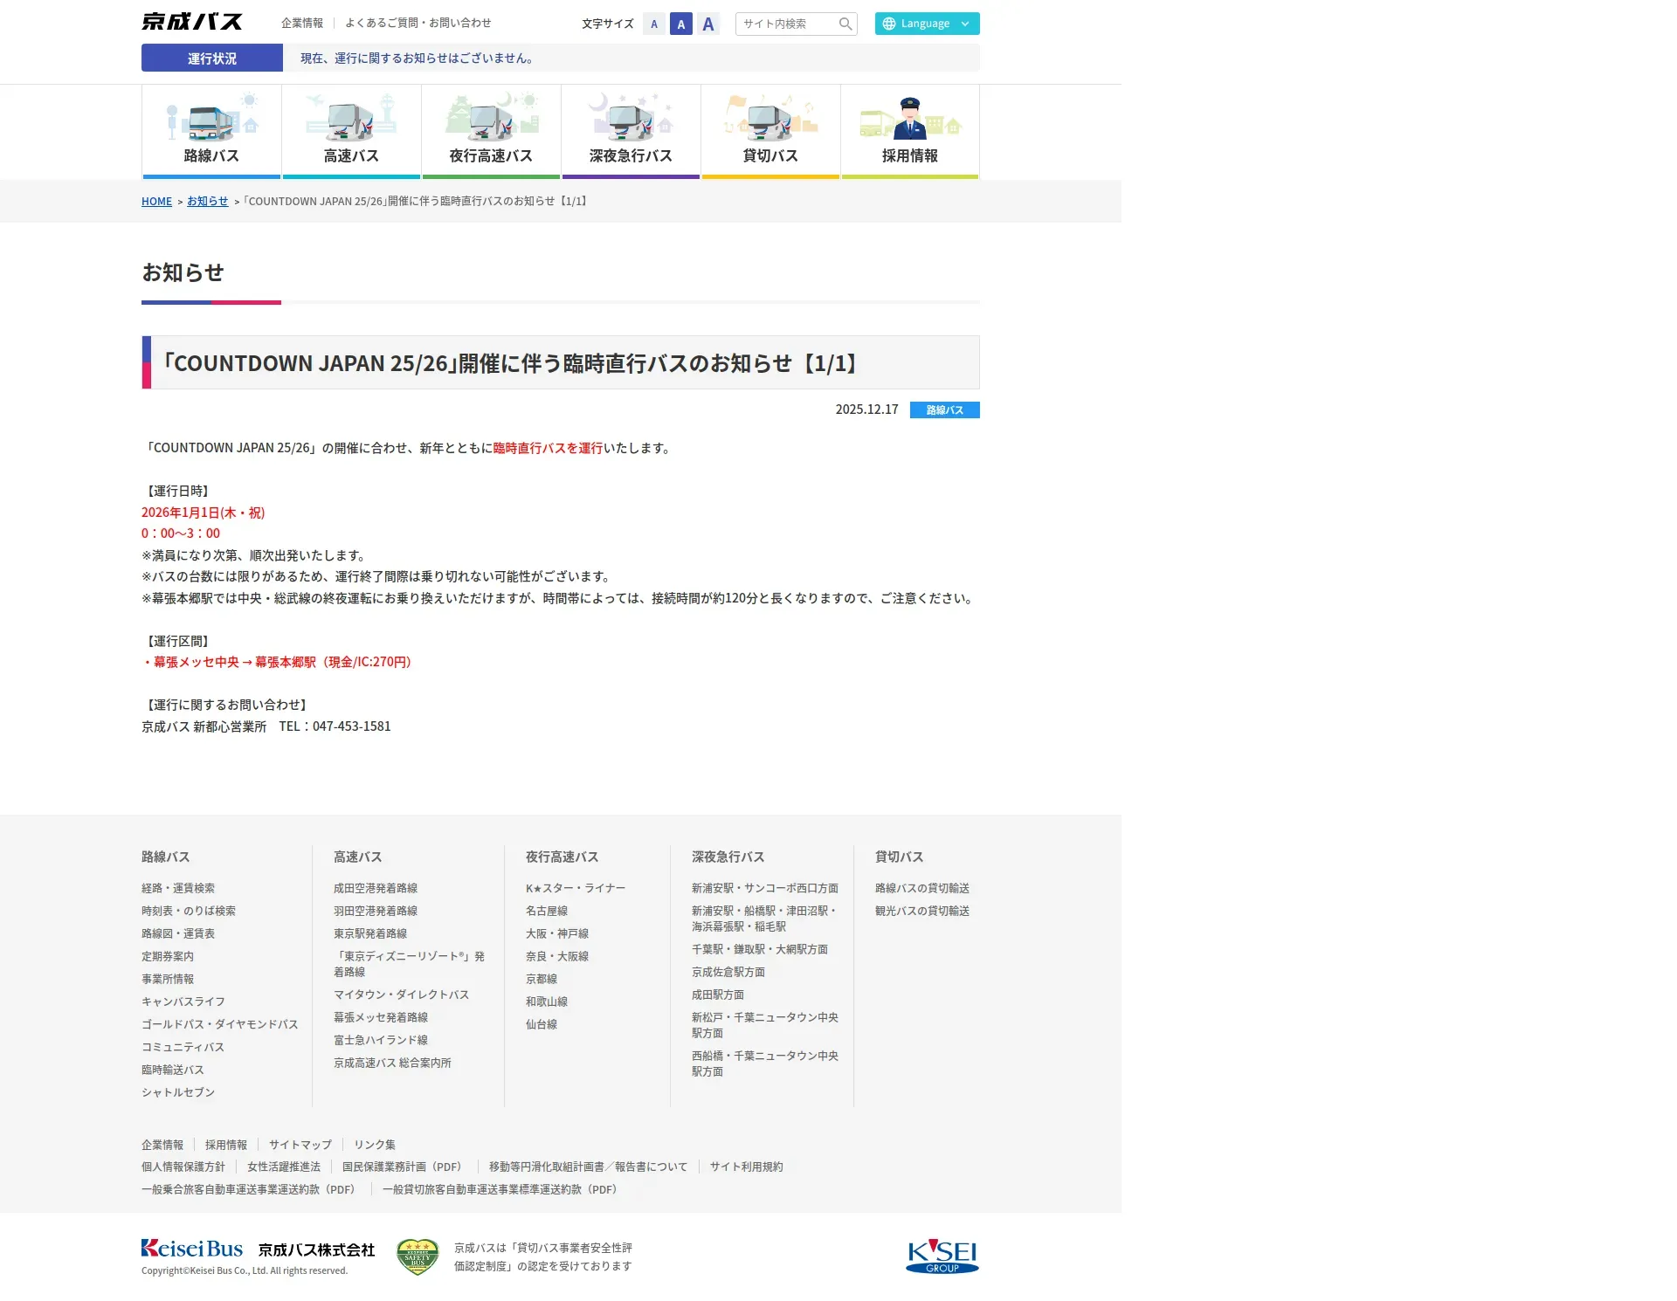The image size is (1677, 1301).
Task: Open the 深夜急行バス moon bus icon
Action: click(631, 119)
